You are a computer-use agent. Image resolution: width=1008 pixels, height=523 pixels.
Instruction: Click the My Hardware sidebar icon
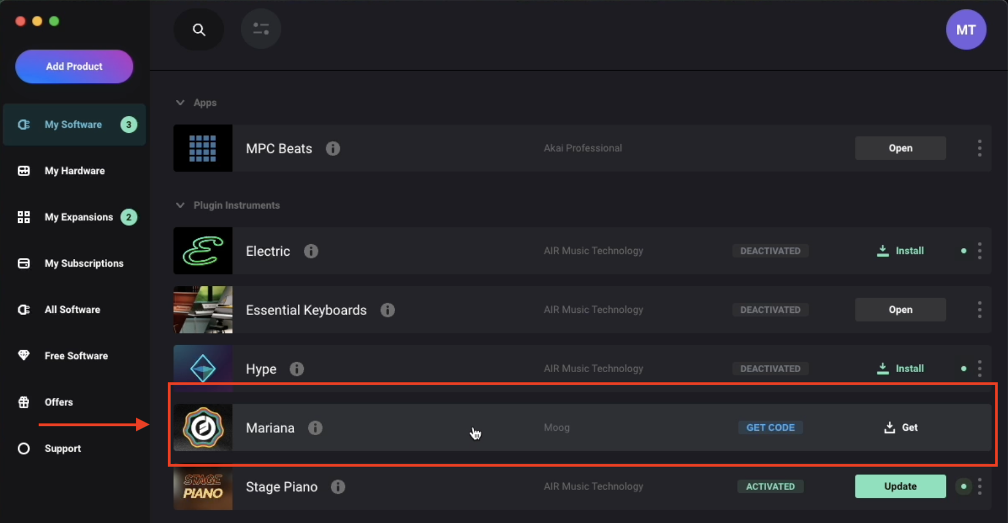coord(24,171)
